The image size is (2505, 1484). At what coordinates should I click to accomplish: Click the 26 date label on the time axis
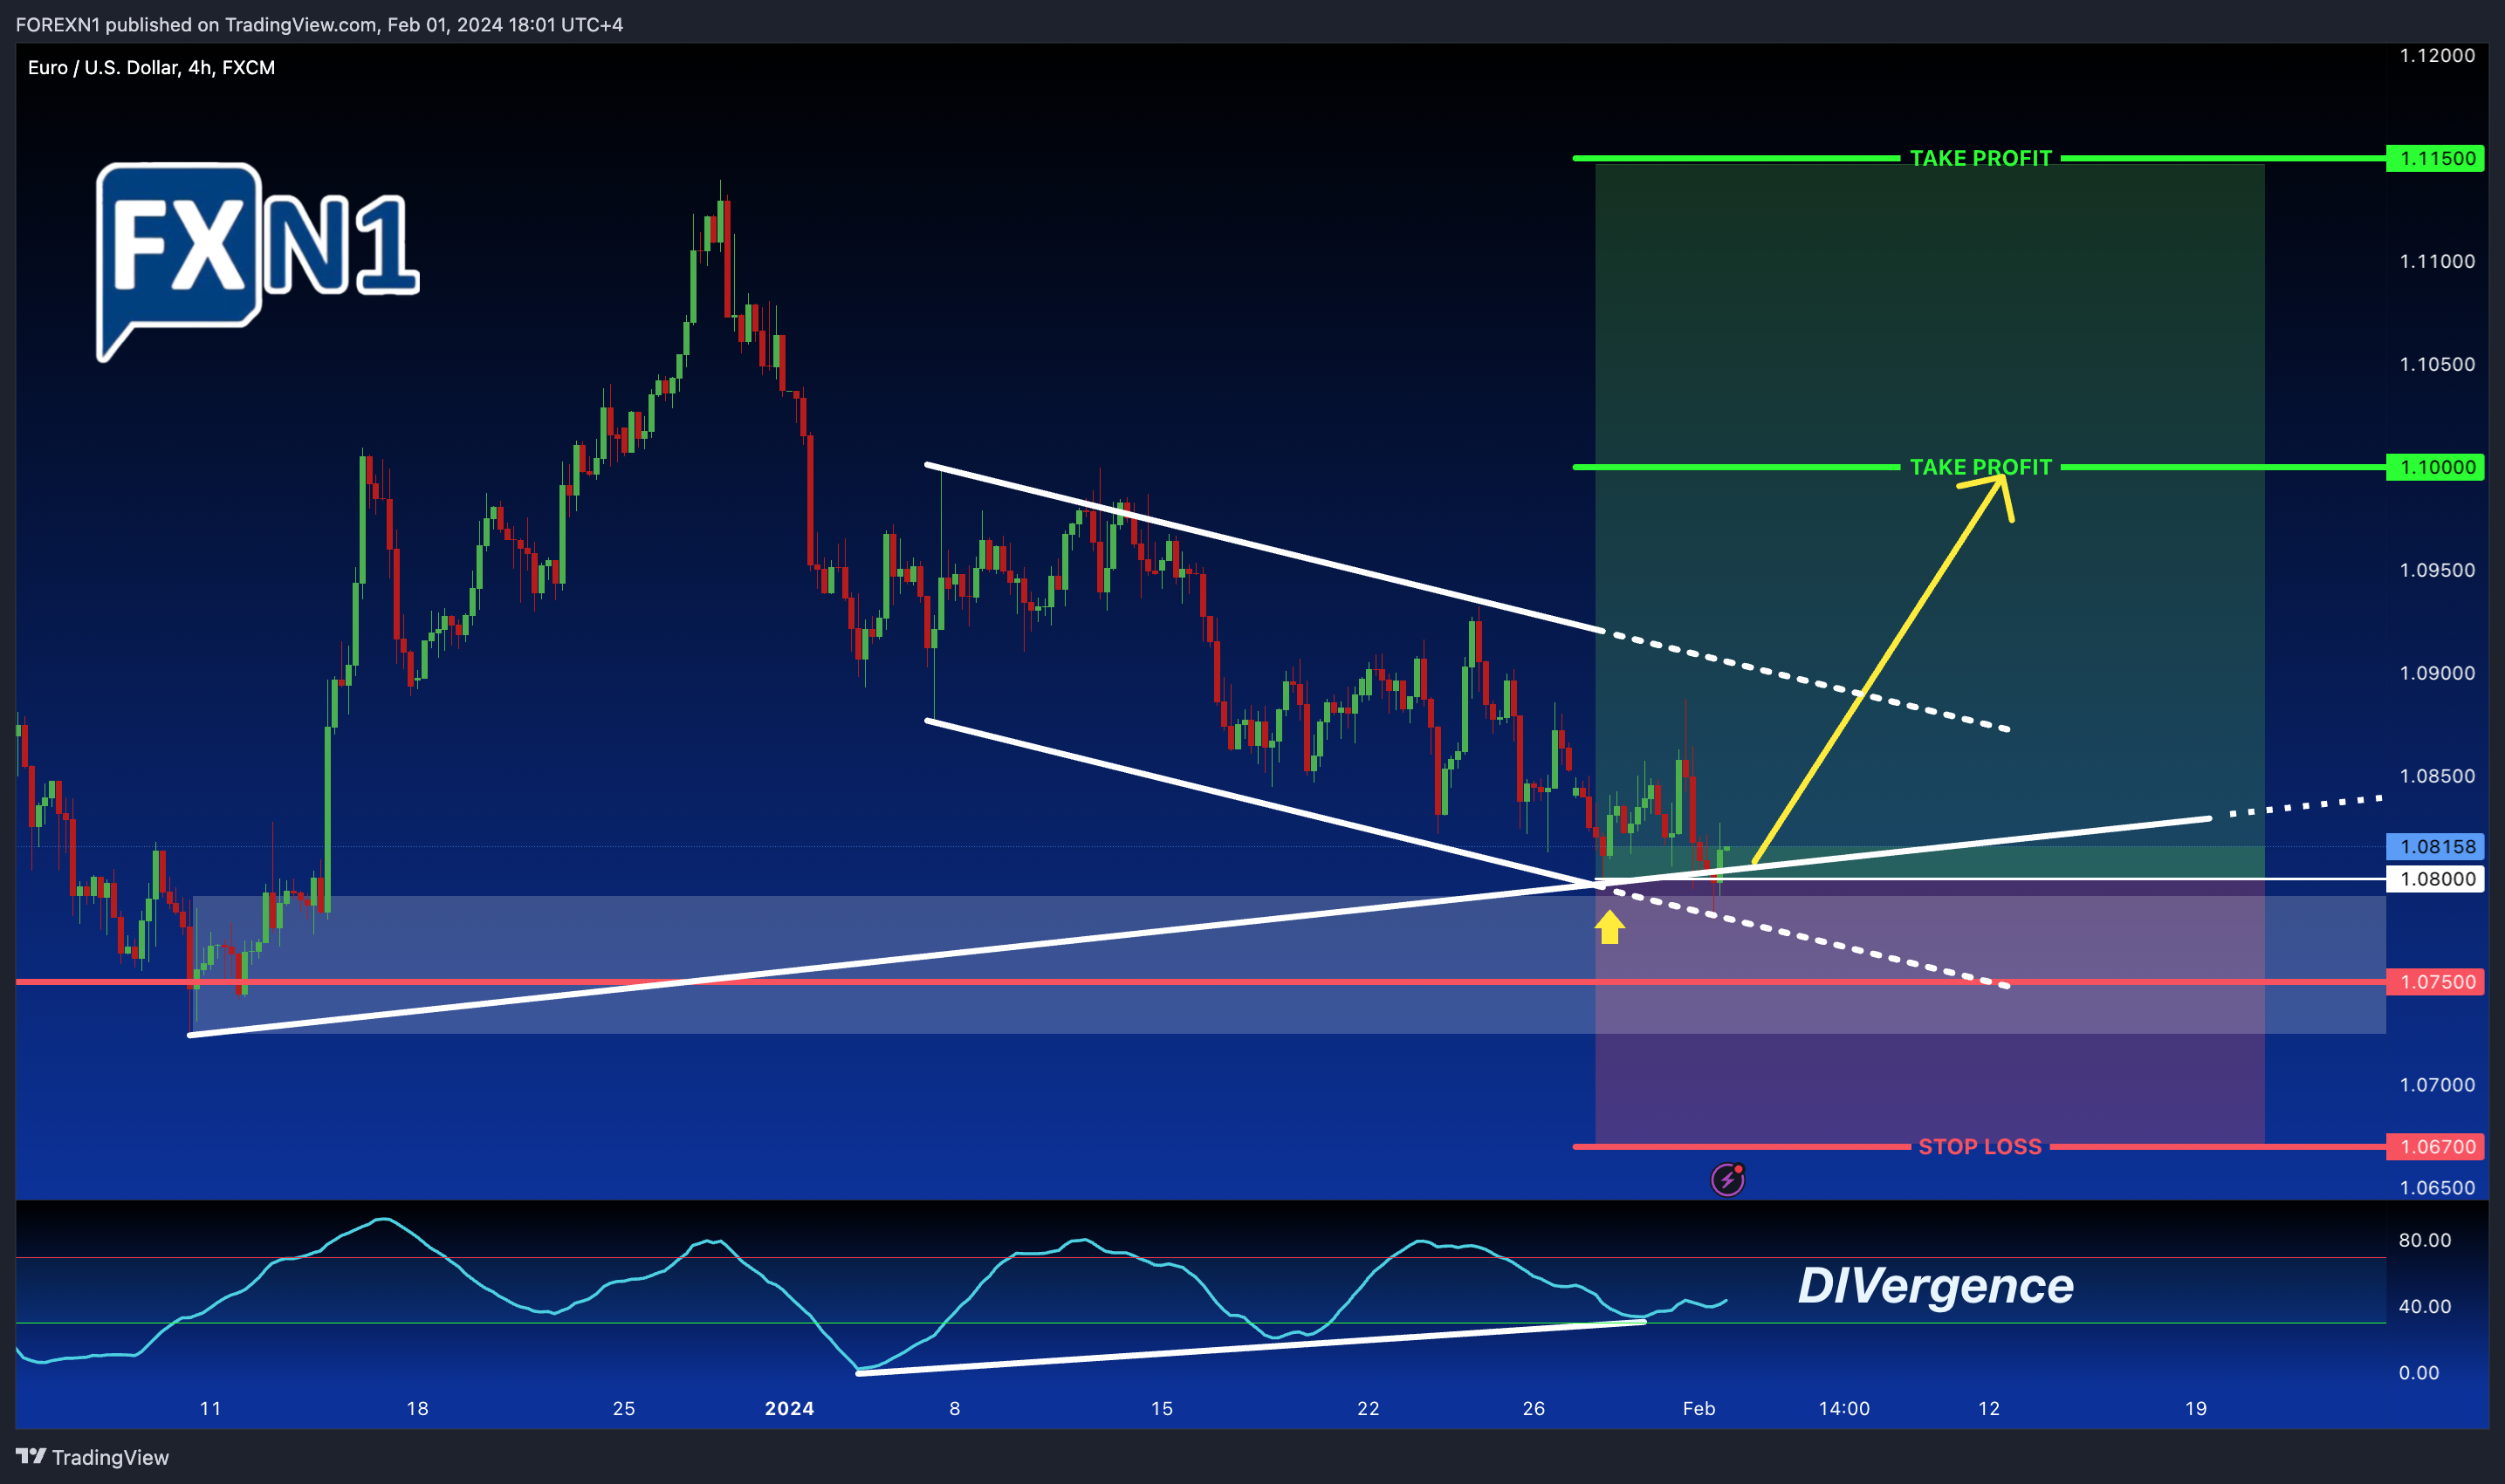(1534, 1408)
